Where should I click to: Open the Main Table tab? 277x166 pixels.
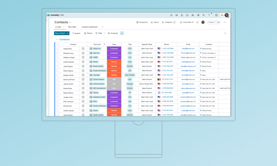[x=72, y=27]
